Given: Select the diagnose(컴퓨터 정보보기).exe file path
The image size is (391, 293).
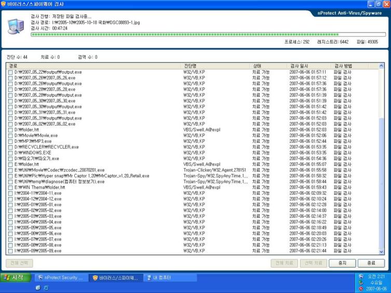Looking at the screenshot, I should [x=59, y=182].
